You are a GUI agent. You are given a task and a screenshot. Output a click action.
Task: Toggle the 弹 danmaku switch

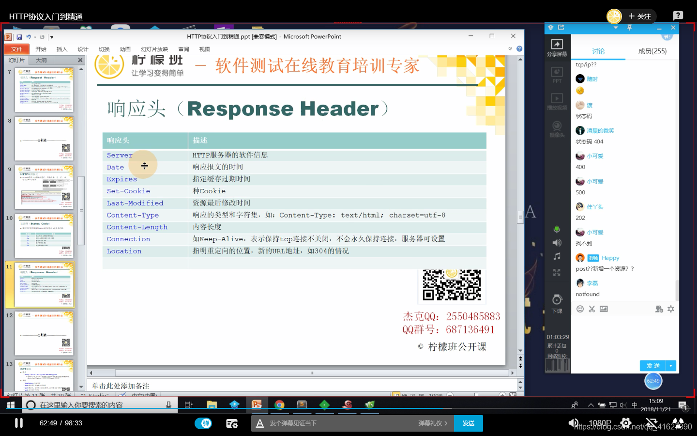tap(204, 423)
